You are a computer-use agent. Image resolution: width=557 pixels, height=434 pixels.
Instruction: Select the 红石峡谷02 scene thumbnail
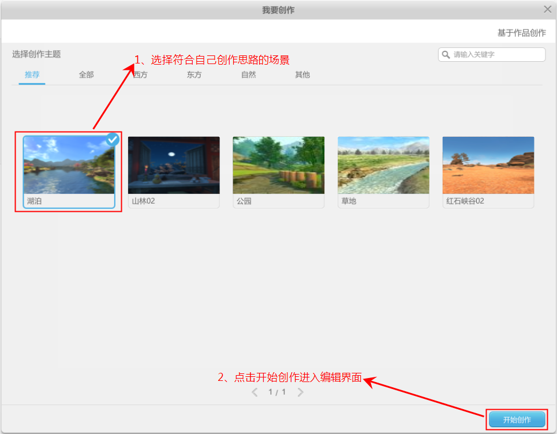coord(488,164)
